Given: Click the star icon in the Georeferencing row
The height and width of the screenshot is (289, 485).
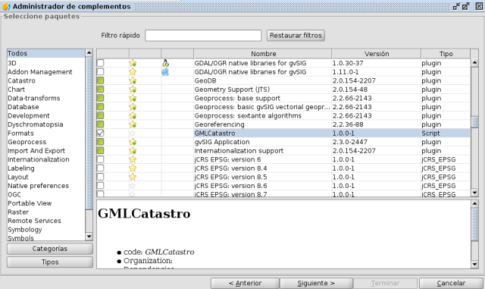Looking at the screenshot, I should 133,124.
